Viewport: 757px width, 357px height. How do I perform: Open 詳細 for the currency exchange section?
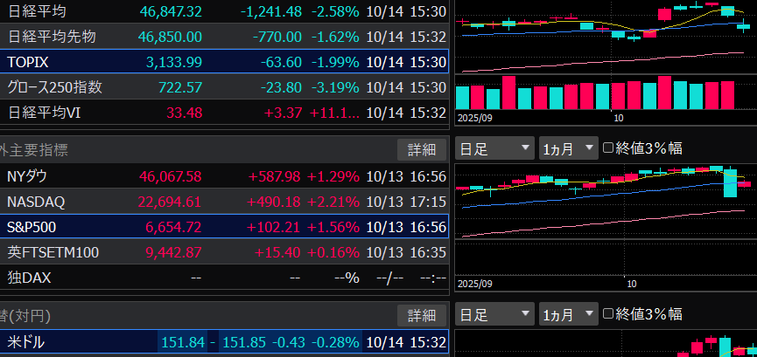[x=422, y=315]
